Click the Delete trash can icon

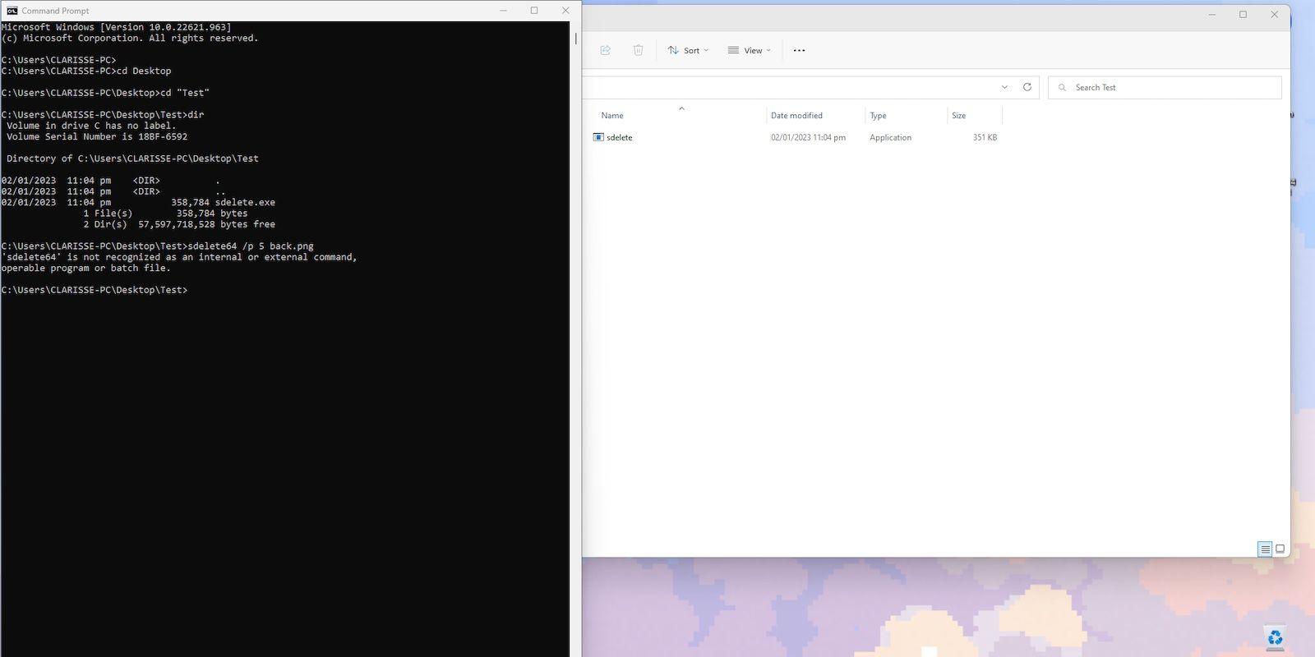[639, 50]
